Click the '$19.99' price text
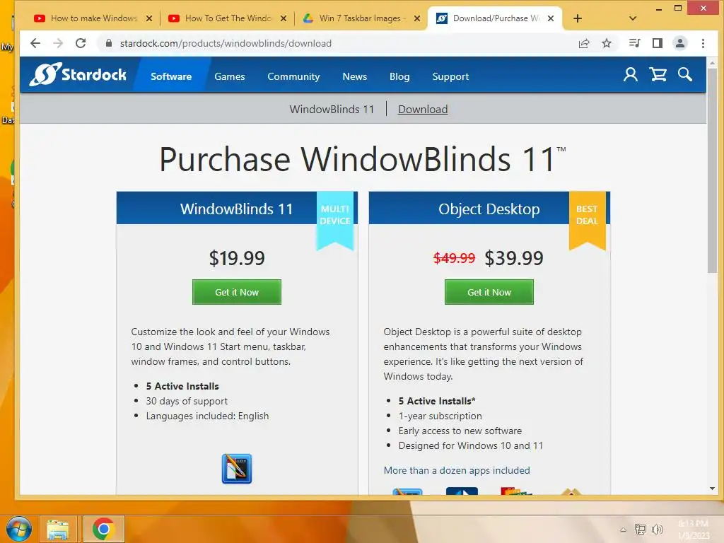Image resolution: width=724 pixels, height=543 pixels. point(237,258)
